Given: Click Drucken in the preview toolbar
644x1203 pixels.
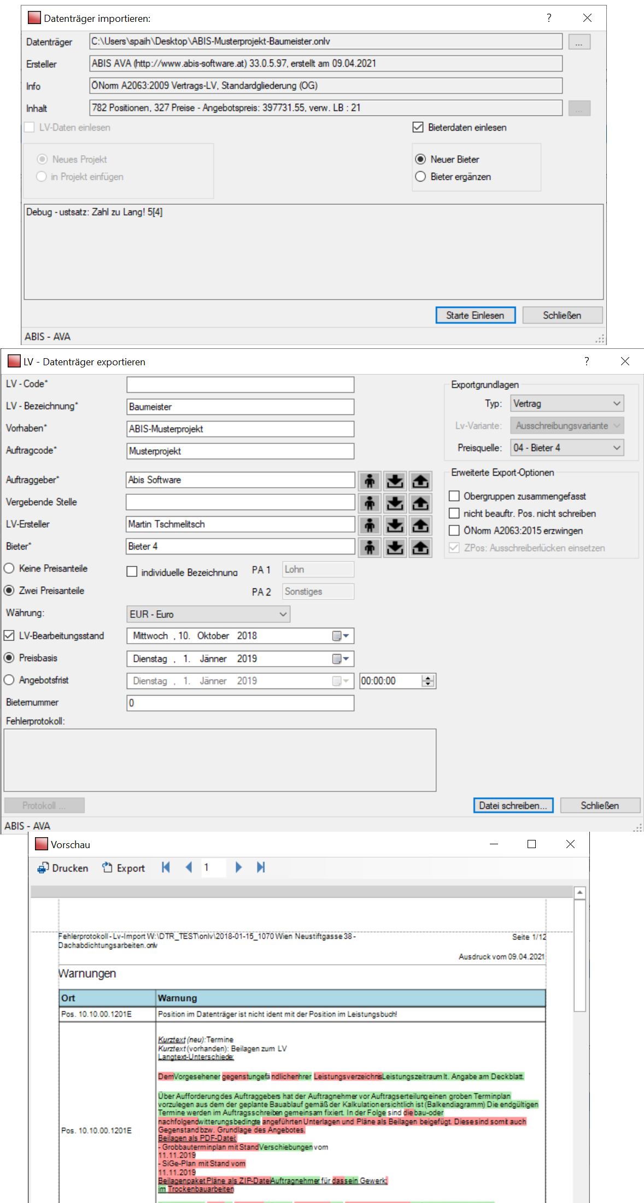Looking at the screenshot, I should (x=63, y=868).
